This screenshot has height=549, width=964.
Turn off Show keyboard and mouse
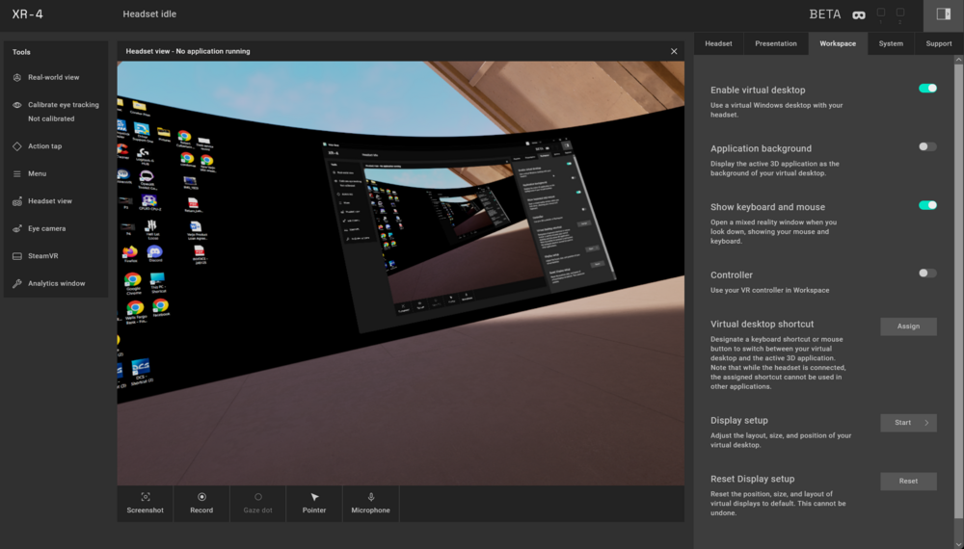click(927, 205)
